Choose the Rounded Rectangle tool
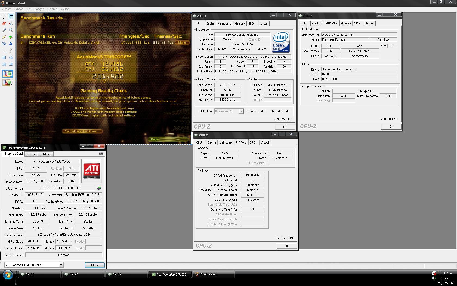Image resolution: width=457 pixels, height=286 pixels. pos(11,64)
